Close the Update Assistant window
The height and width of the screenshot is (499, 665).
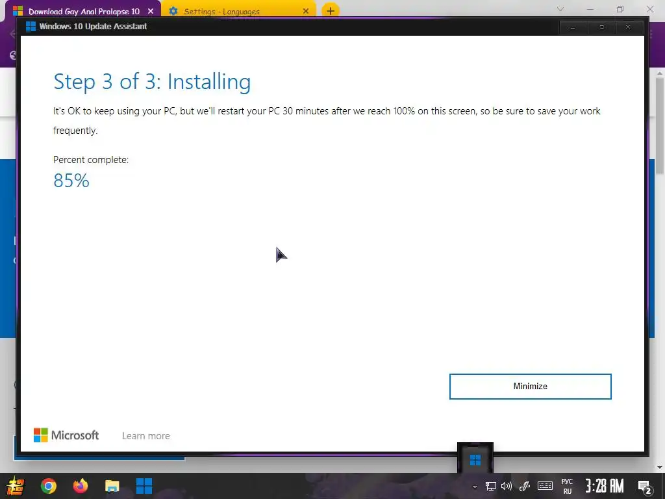pos(628,27)
